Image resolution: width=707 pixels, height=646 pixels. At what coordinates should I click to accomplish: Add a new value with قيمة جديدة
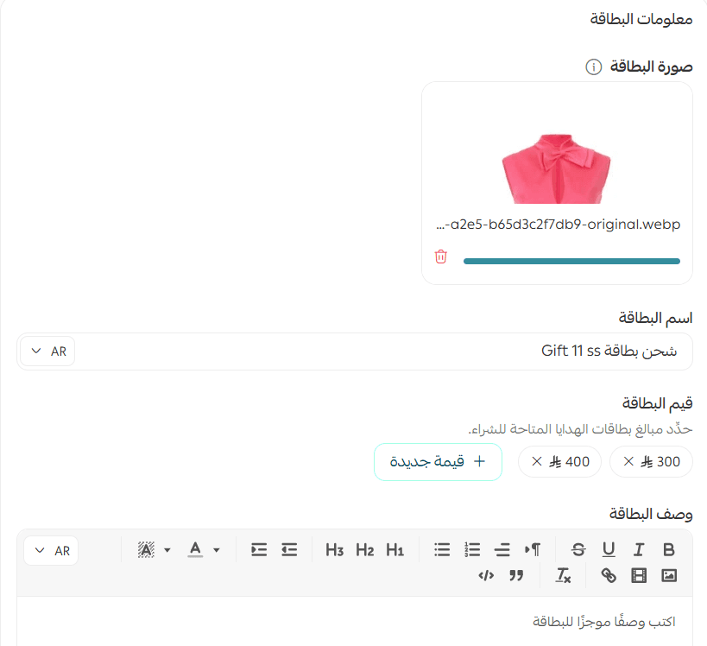click(438, 461)
